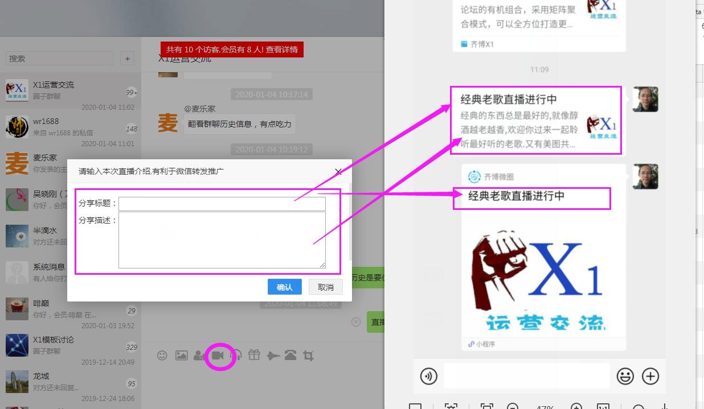This screenshot has width=704, height=409.
Task: Click inside the 分享描述 text area
Action: (222, 239)
